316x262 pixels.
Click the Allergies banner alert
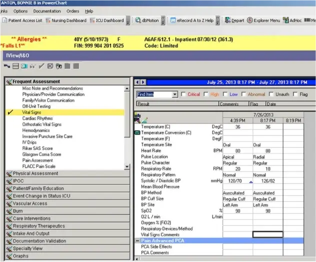pyautogui.click(x=29, y=39)
